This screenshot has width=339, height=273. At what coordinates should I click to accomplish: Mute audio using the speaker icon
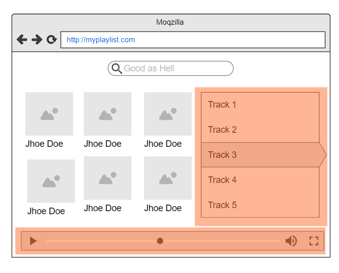291,241
